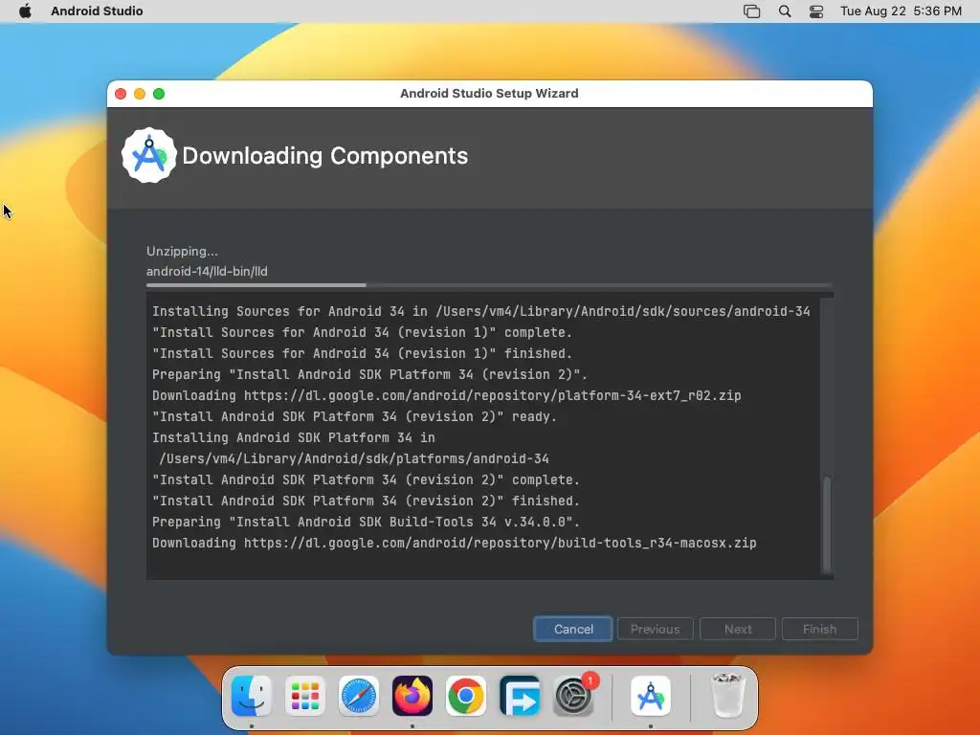Click "Installing Sources for Android 34" first log line
The image size is (980, 735).
pyautogui.click(x=481, y=311)
